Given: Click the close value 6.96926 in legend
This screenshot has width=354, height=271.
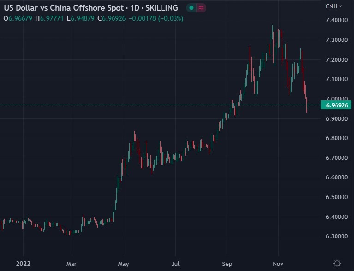Looking at the screenshot, I should pyautogui.click(x=114, y=18).
